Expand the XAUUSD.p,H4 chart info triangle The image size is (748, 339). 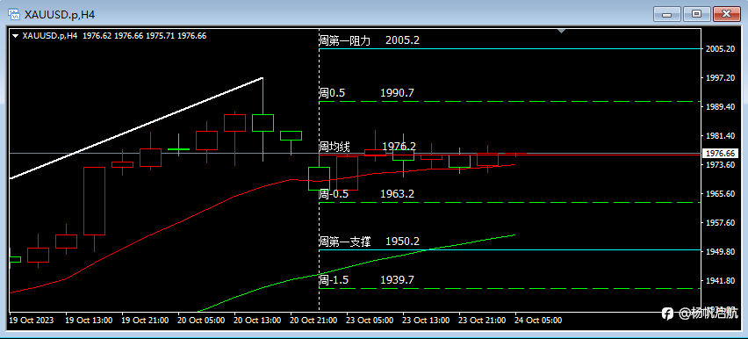tap(16, 36)
